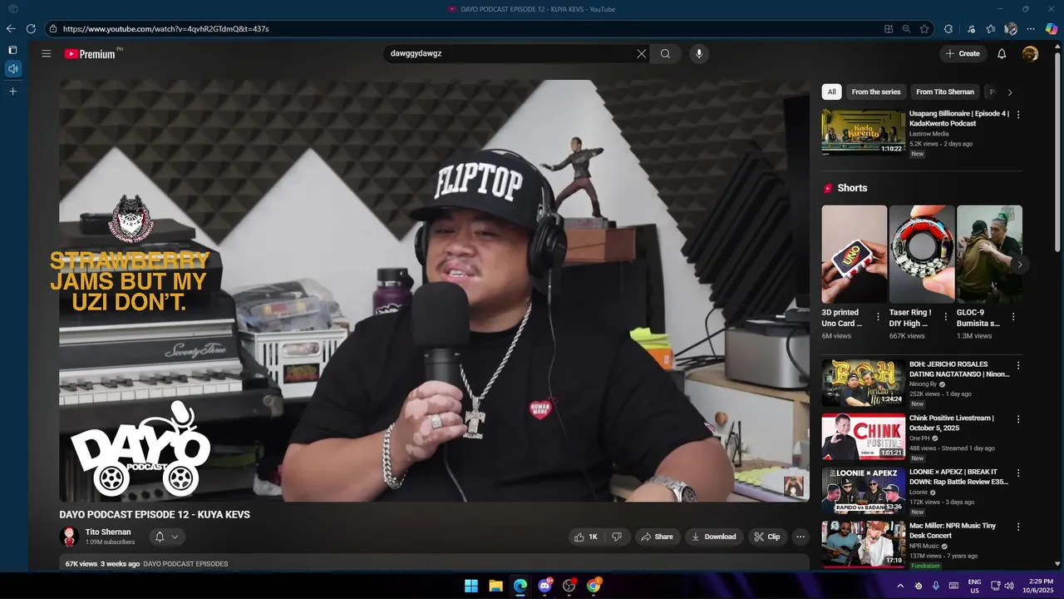Select the From Tito Shernan chip
Screen dimensions: 1064x599
pyautogui.click(x=944, y=92)
